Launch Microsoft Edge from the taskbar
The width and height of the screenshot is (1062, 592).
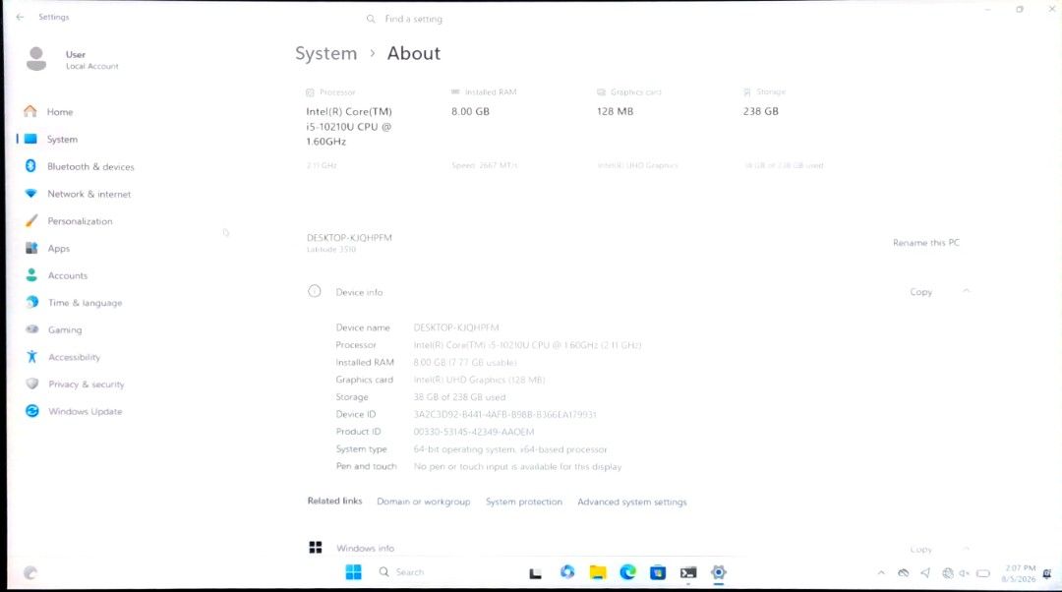pyautogui.click(x=627, y=572)
